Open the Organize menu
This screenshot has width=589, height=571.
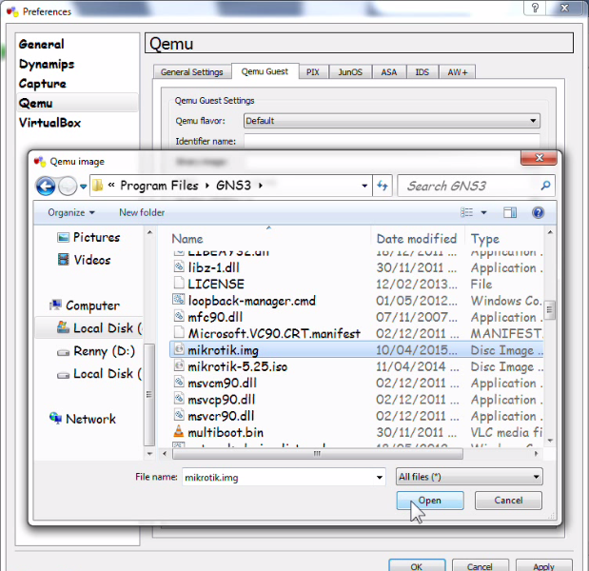[x=70, y=212]
